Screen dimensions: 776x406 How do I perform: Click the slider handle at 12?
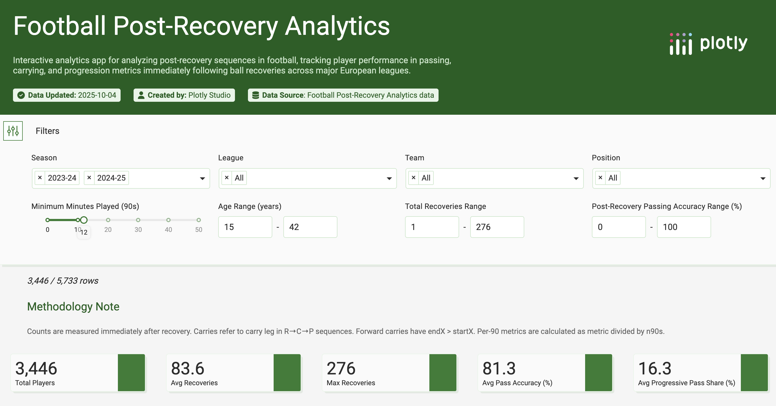point(84,220)
